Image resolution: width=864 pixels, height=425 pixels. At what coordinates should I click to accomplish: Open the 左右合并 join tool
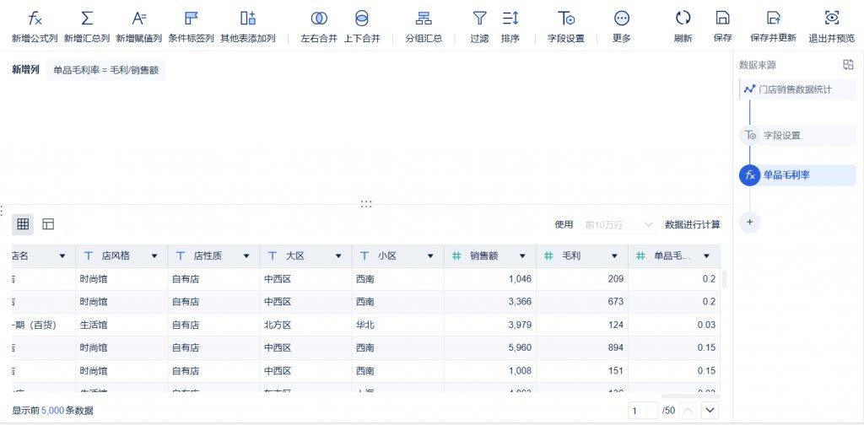coord(319,19)
